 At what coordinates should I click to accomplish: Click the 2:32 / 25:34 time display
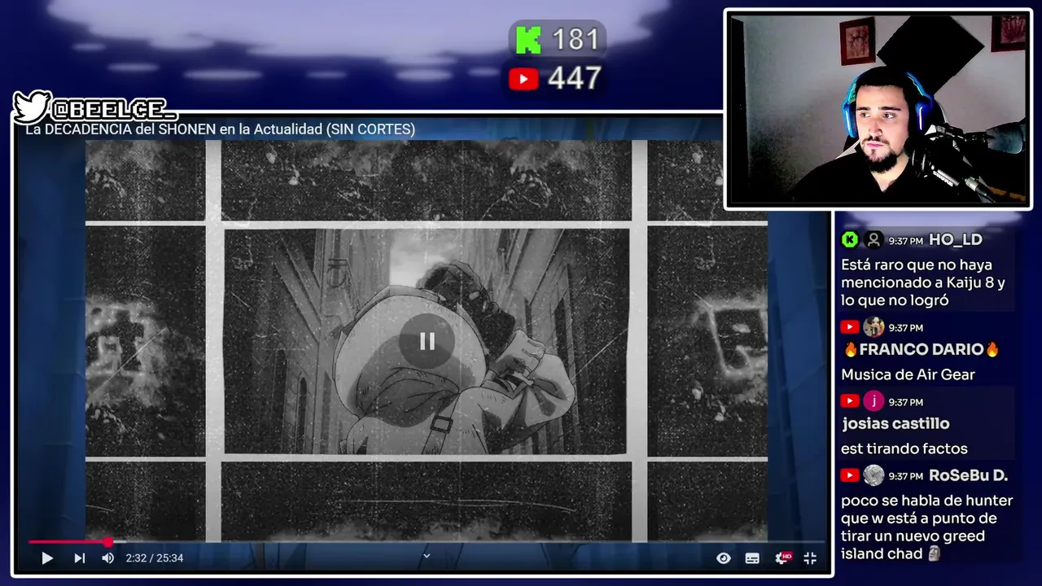point(155,558)
